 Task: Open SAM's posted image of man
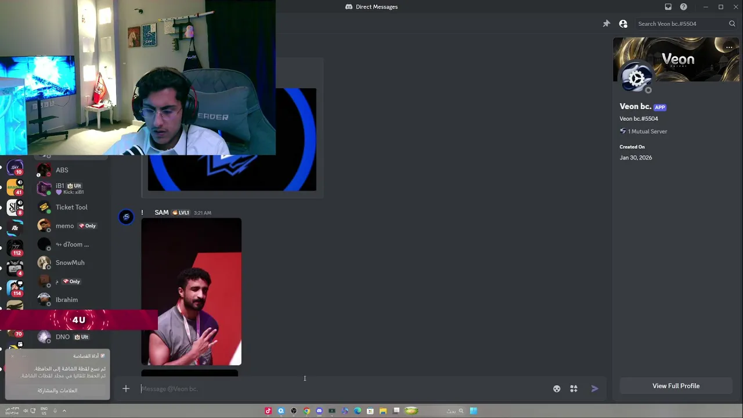tap(191, 292)
